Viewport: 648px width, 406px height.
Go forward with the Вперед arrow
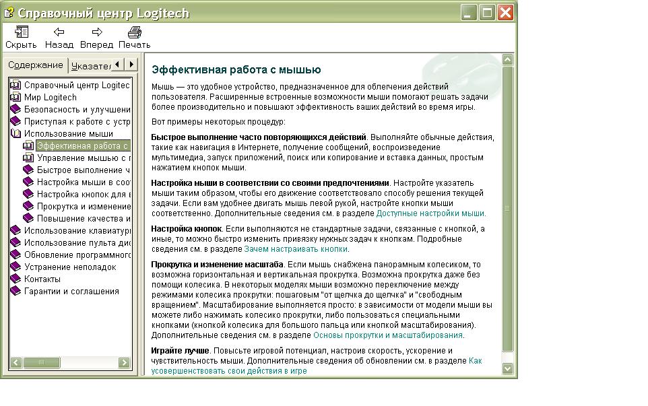point(97,32)
